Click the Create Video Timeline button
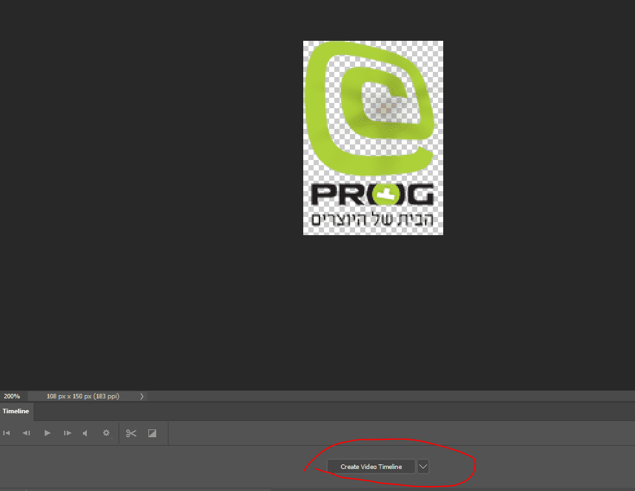Image resolution: width=635 pixels, height=491 pixels. [371, 466]
